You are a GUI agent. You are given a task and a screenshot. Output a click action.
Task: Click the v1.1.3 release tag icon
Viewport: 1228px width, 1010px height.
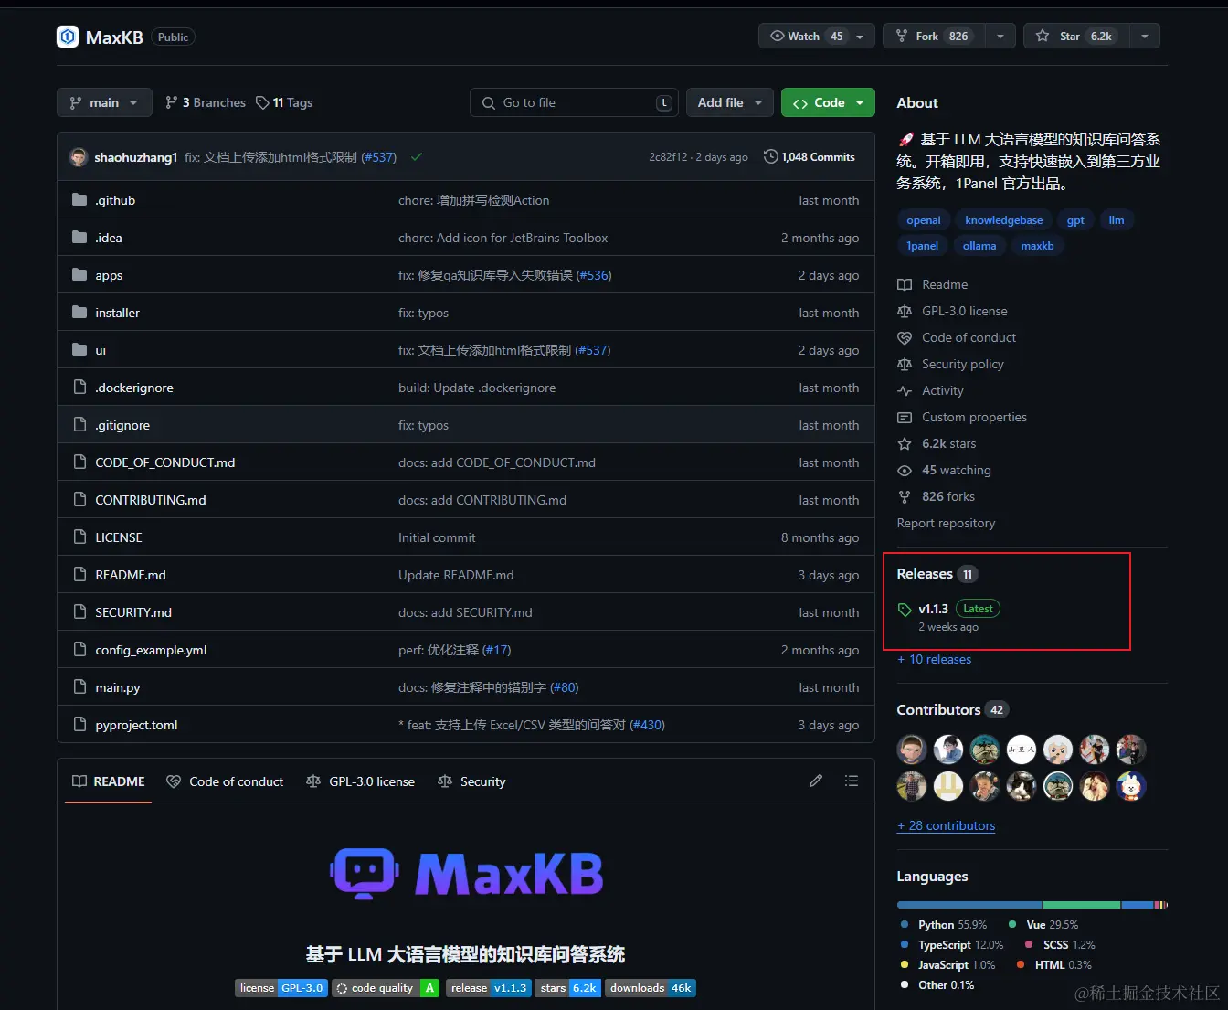coord(905,610)
